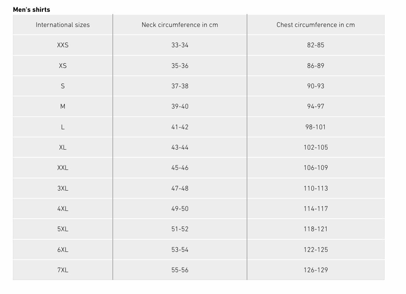Click the chest value 82-85
406x294 pixels.
click(x=316, y=45)
